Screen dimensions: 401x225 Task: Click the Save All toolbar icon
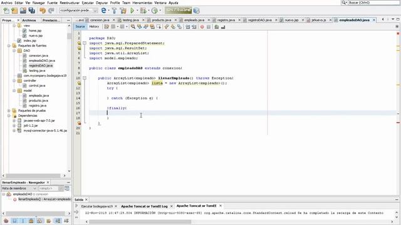coord(32,11)
